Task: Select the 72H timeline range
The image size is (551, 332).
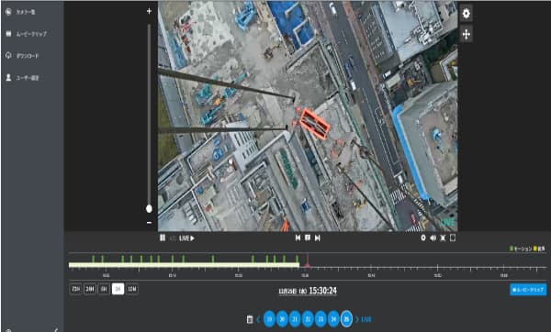Action: coord(75,289)
